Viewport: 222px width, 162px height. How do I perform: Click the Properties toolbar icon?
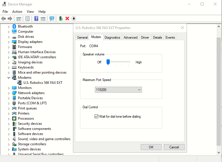coord(27,18)
